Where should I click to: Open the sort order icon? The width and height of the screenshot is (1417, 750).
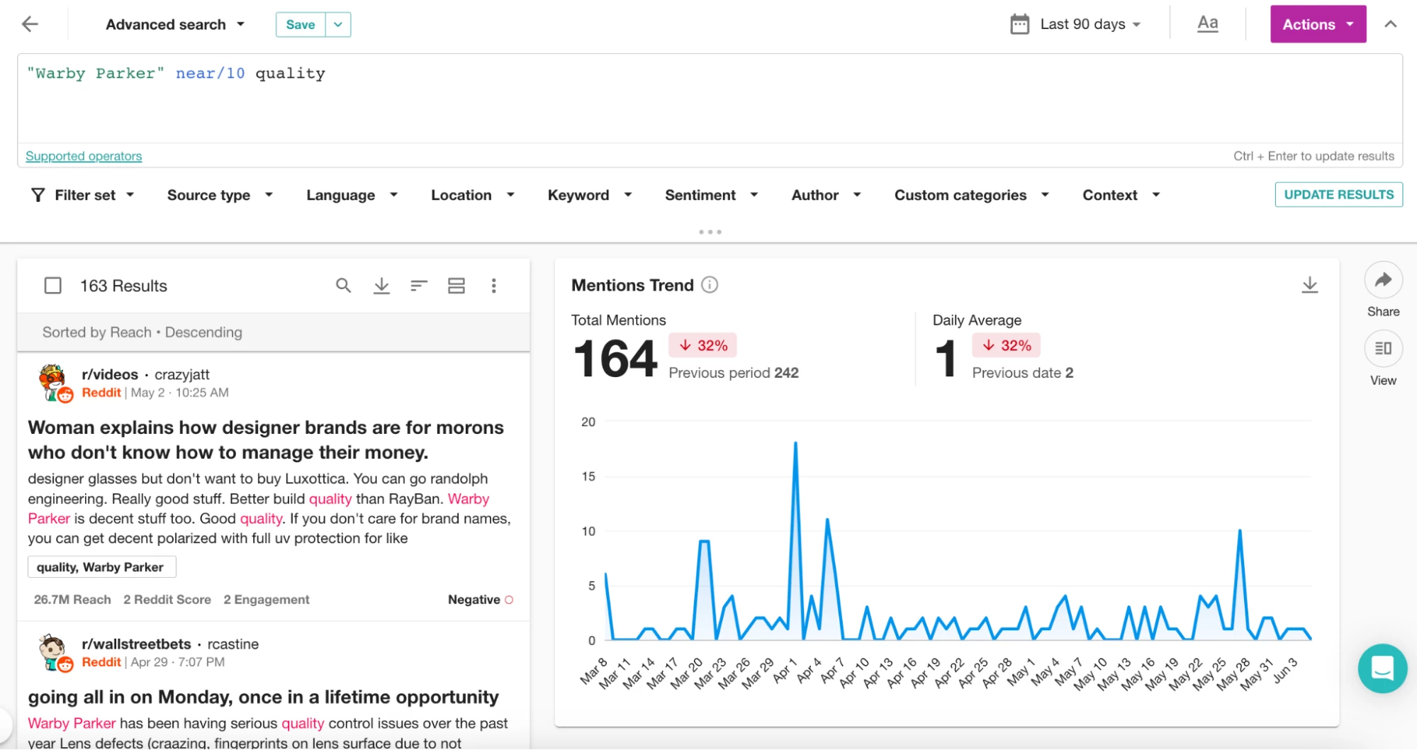click(x=419, y=286)
